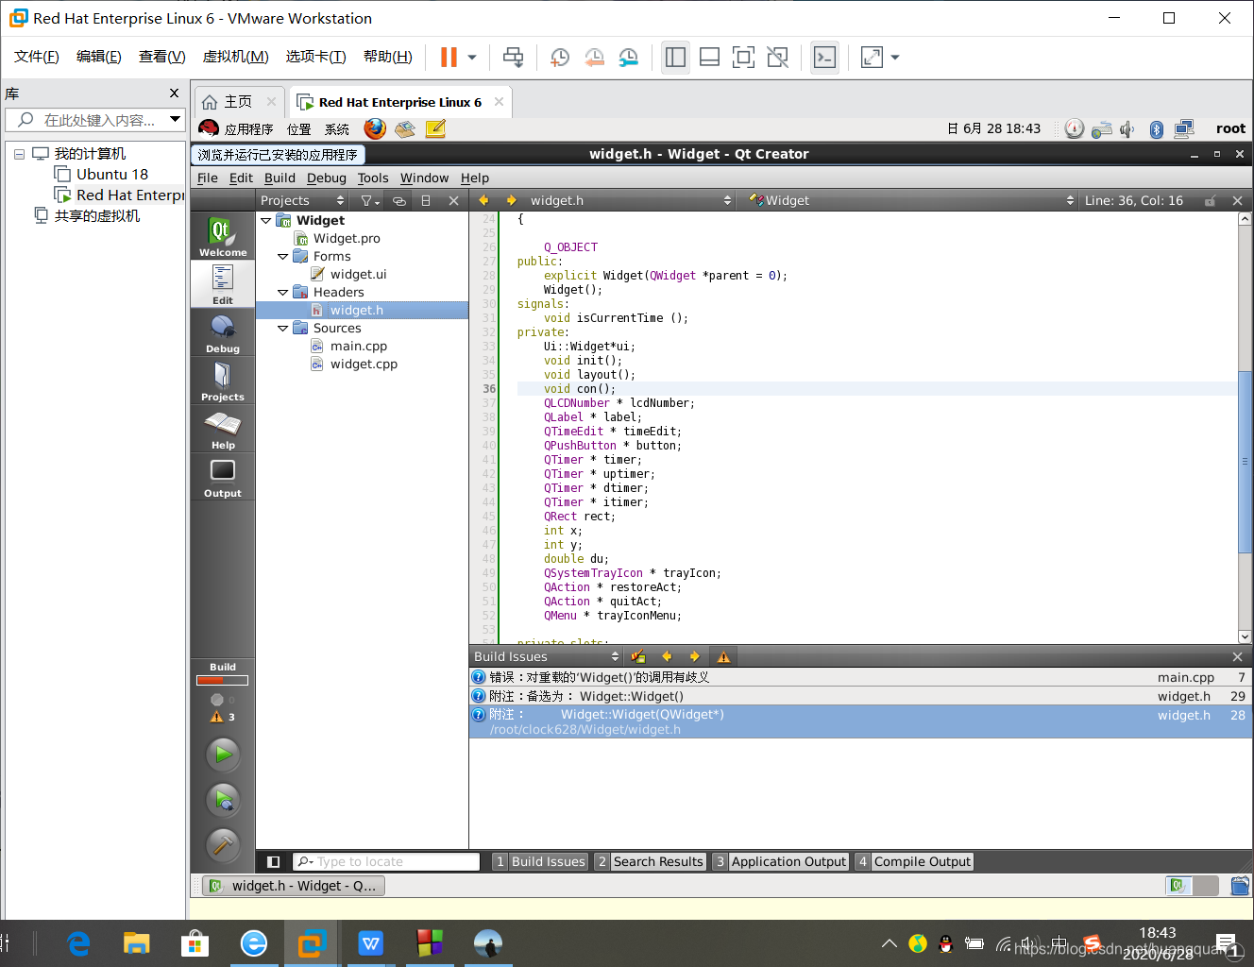Open the GNOME 应用程序 menu
Viewport: 1254px width, 967px height.
(248, 129)
